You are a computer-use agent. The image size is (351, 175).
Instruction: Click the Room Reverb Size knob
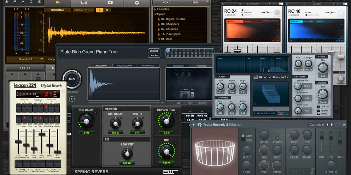(x=220, y=87)
